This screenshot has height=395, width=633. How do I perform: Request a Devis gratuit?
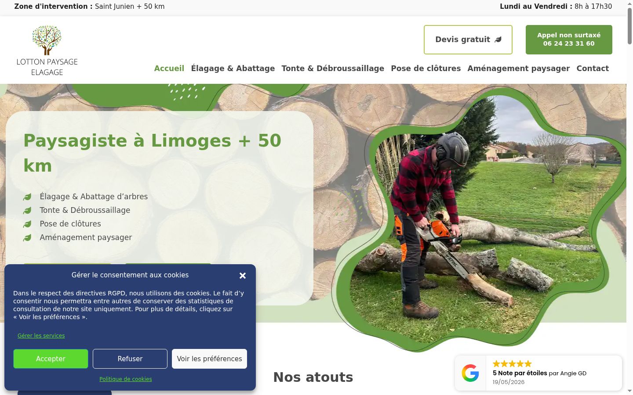click(468, 39)
